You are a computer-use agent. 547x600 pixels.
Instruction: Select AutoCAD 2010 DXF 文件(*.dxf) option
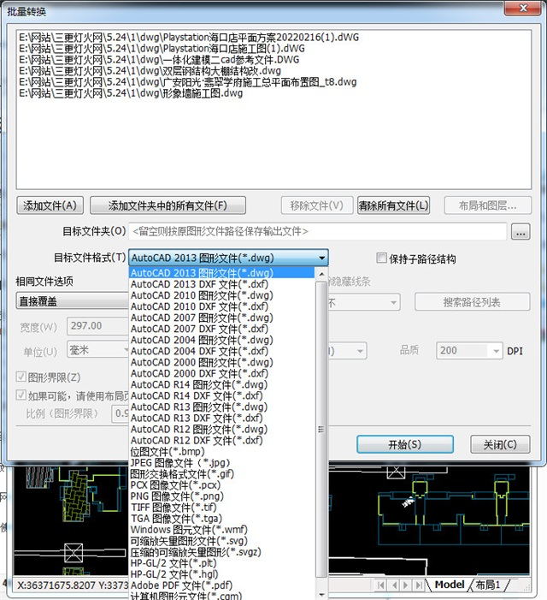point(222,306)
